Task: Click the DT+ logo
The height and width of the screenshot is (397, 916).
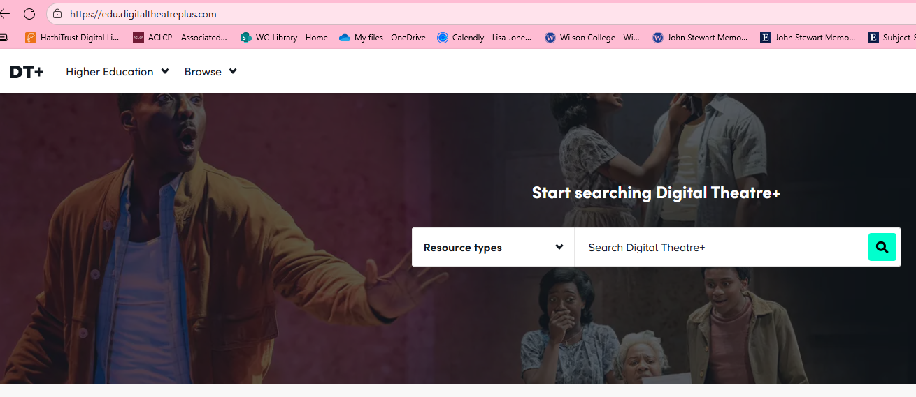Action: (27, 71)
